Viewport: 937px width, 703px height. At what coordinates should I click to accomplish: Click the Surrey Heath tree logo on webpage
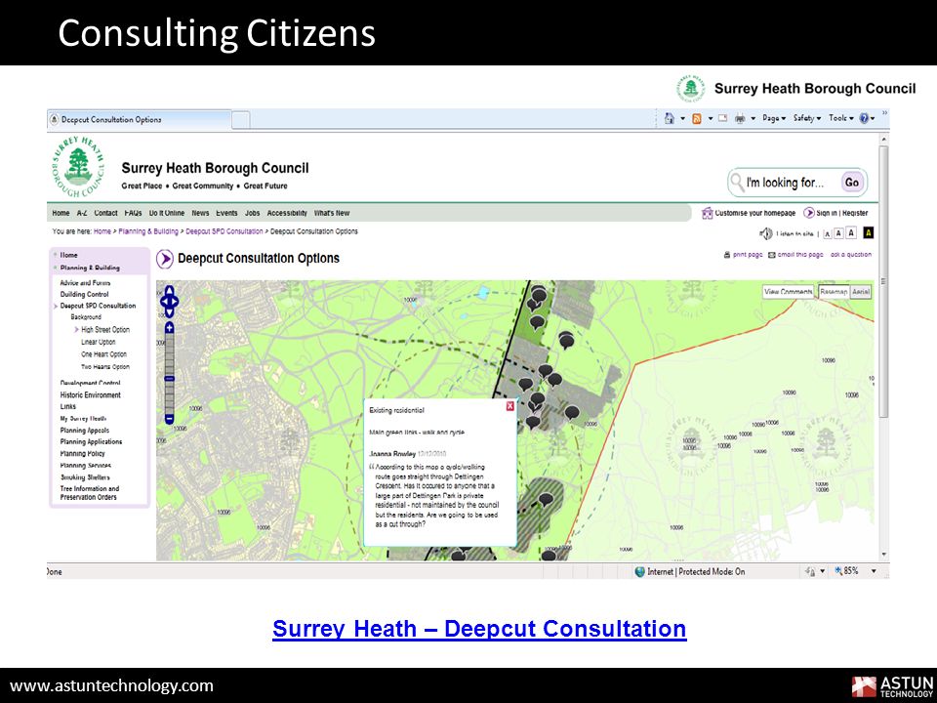(x=78, y=168)
